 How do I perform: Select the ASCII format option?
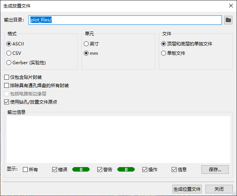pyautogui.click(x=9, y=44)
